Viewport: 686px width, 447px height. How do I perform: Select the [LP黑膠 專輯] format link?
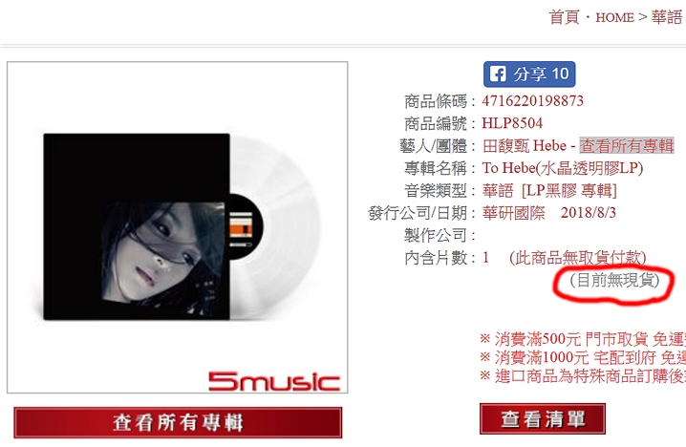coord(568,191)
